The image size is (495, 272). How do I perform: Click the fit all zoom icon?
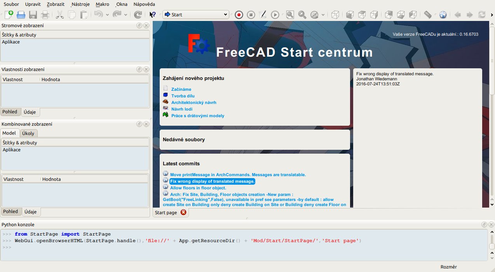[x=290, y=15]
